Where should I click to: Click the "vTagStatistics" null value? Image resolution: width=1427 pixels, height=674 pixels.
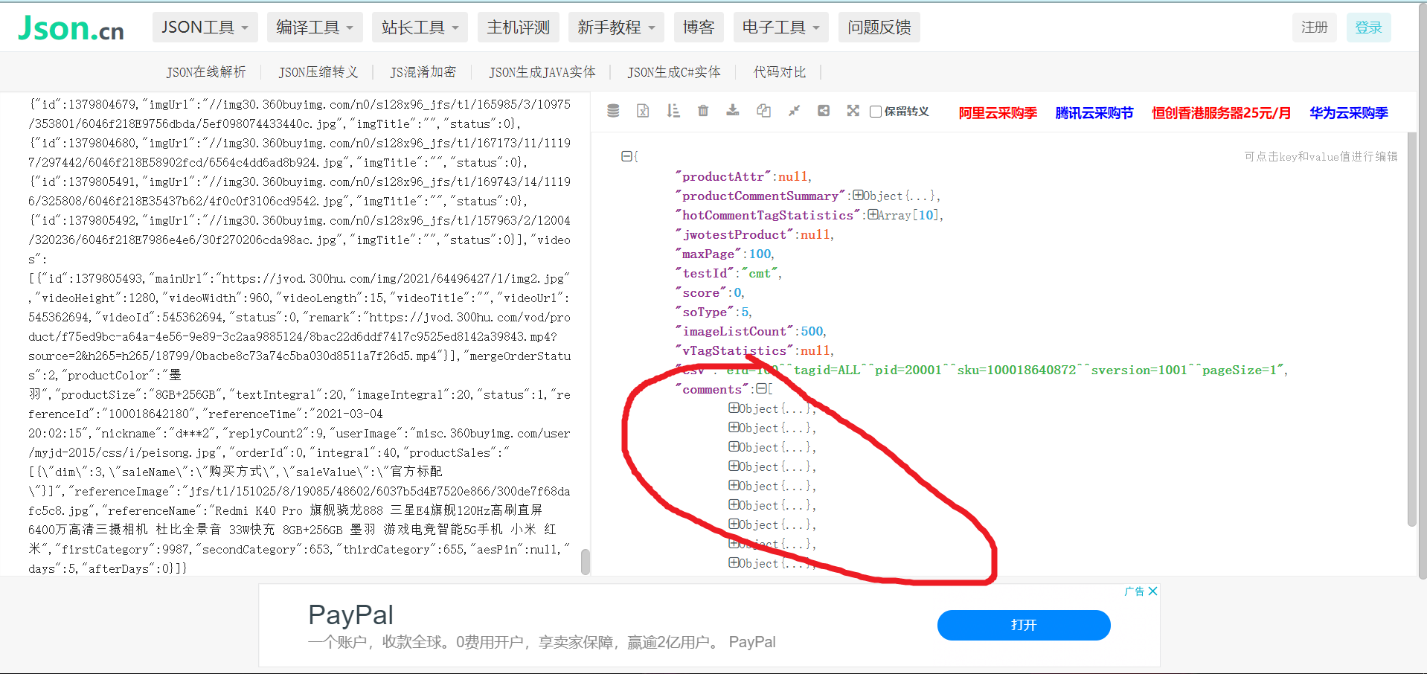(815, 350)
